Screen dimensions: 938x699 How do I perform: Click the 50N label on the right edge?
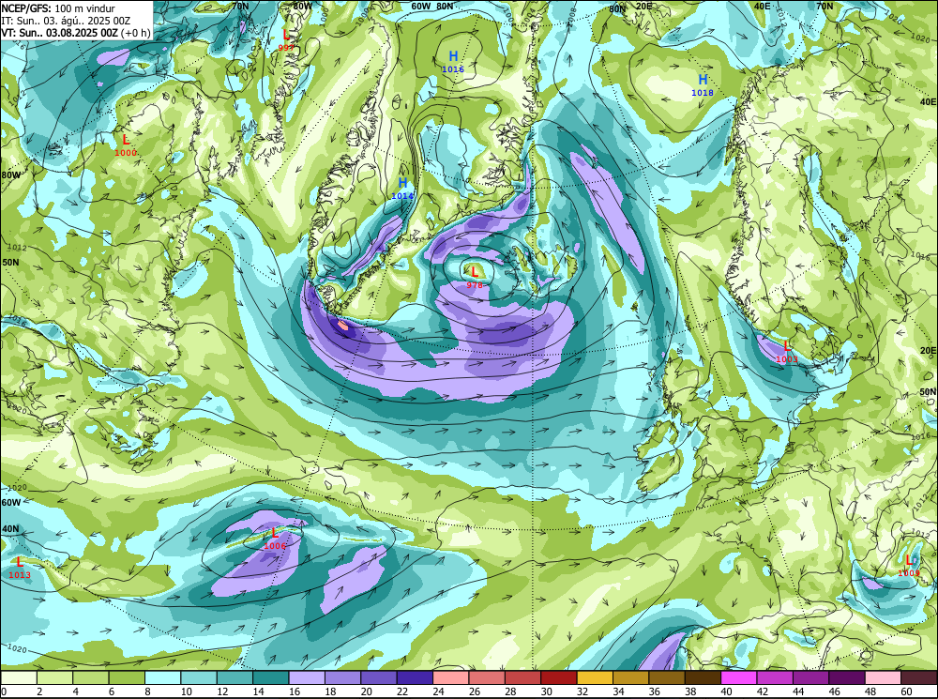click(x=928, y=392)
